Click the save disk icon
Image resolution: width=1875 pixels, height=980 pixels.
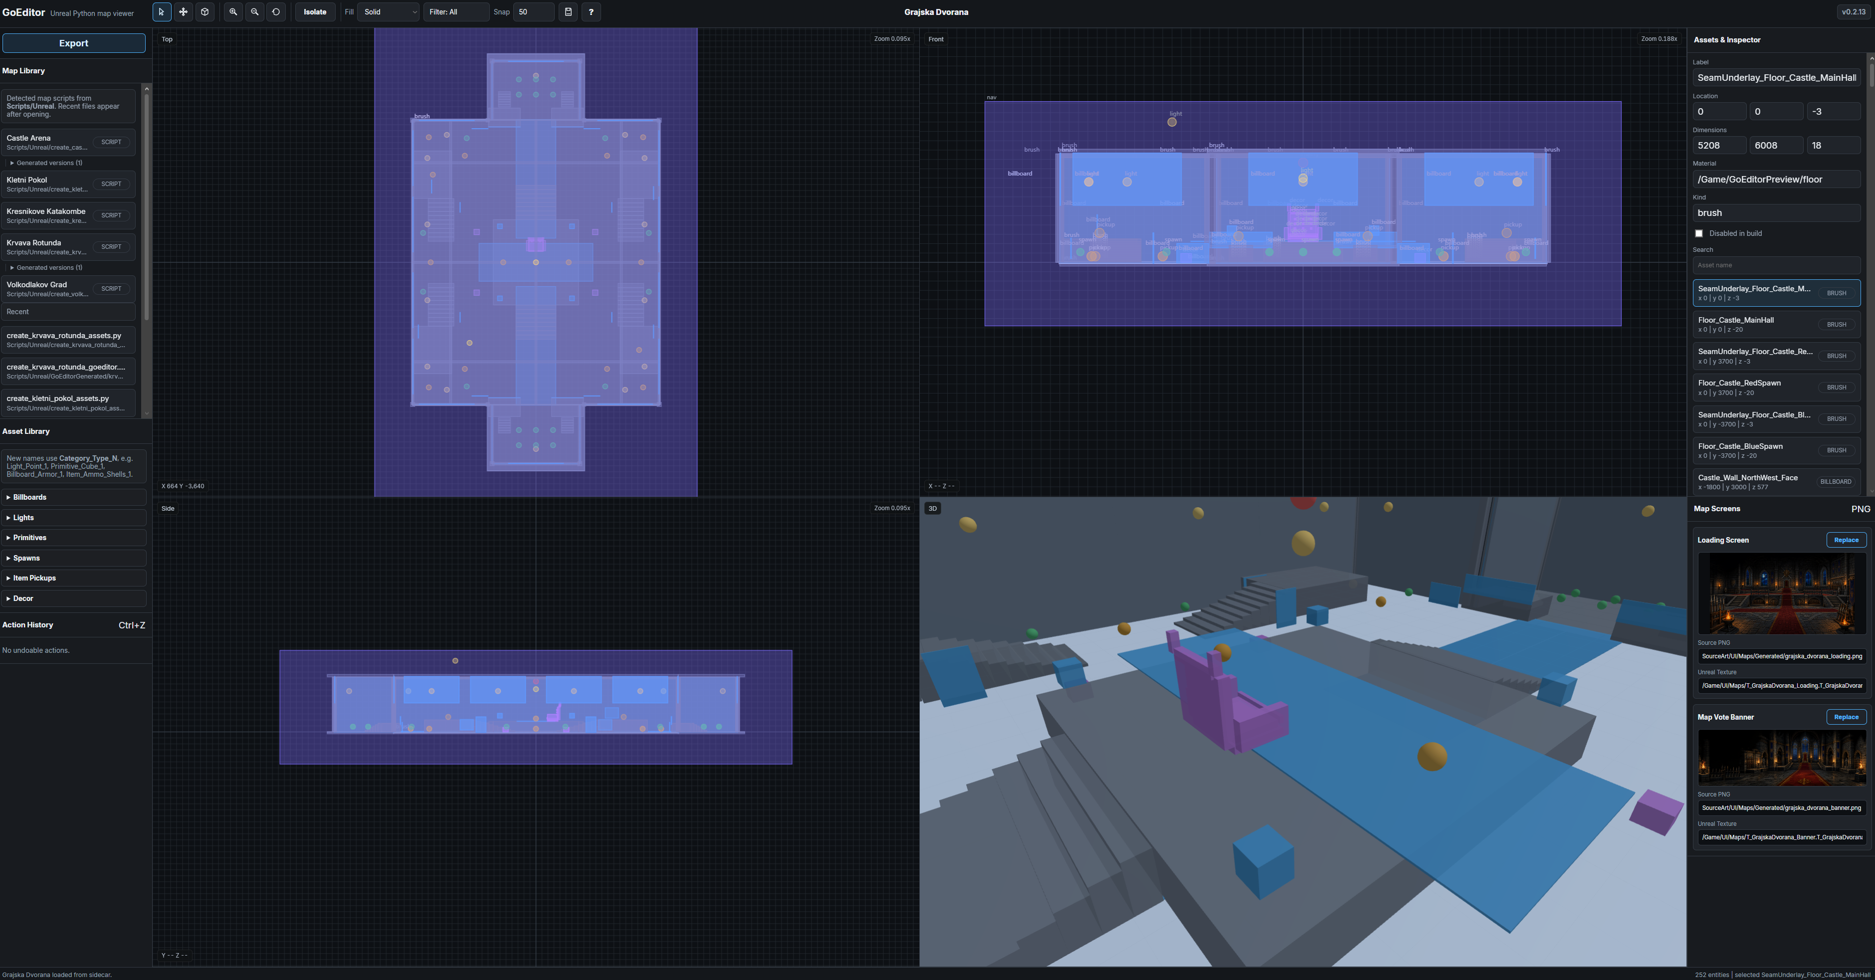(x=569, y=11)
